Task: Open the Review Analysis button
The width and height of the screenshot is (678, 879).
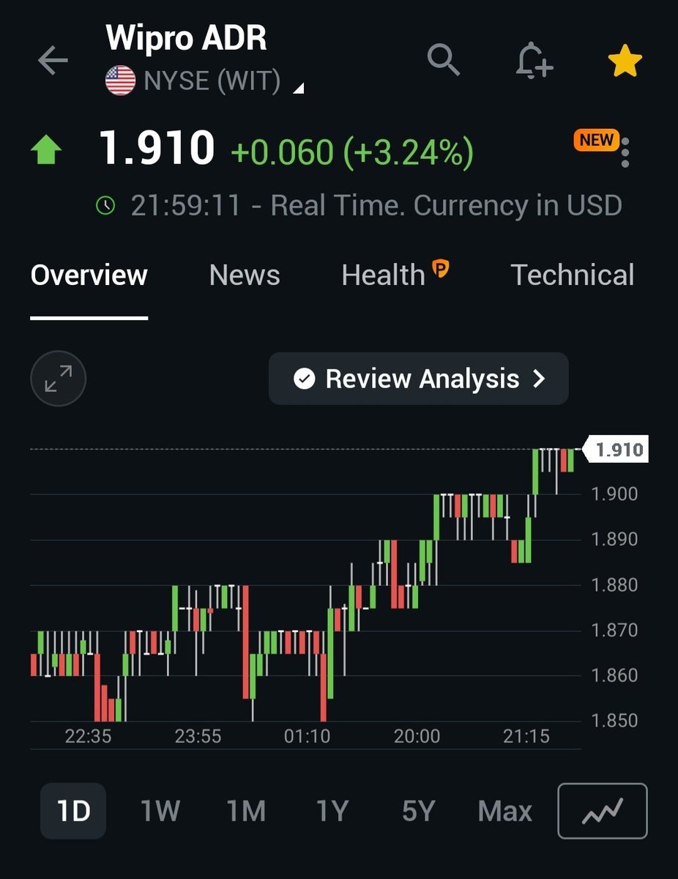Action: [419, 379]
